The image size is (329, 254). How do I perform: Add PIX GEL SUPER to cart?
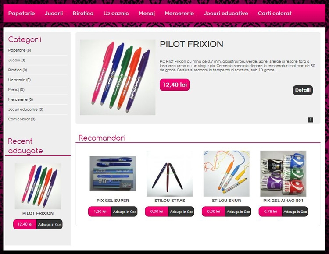(125, 212)
